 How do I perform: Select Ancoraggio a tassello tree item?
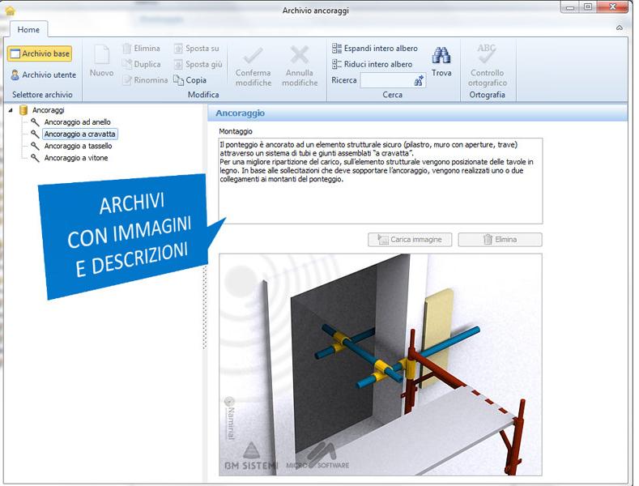(78, 146)
